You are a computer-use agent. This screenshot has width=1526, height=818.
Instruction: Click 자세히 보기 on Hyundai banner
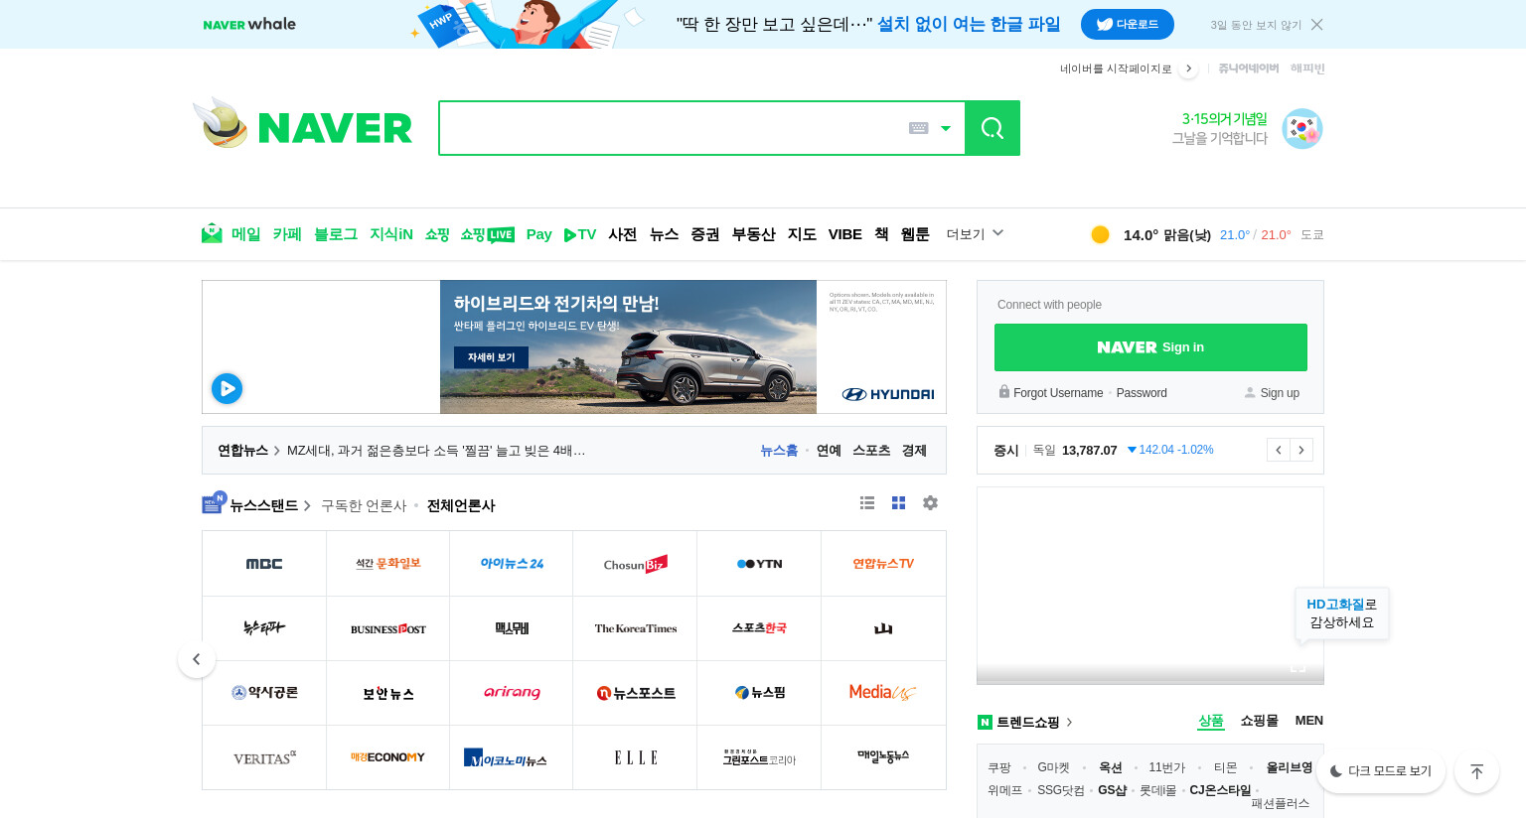coord(491,357)
